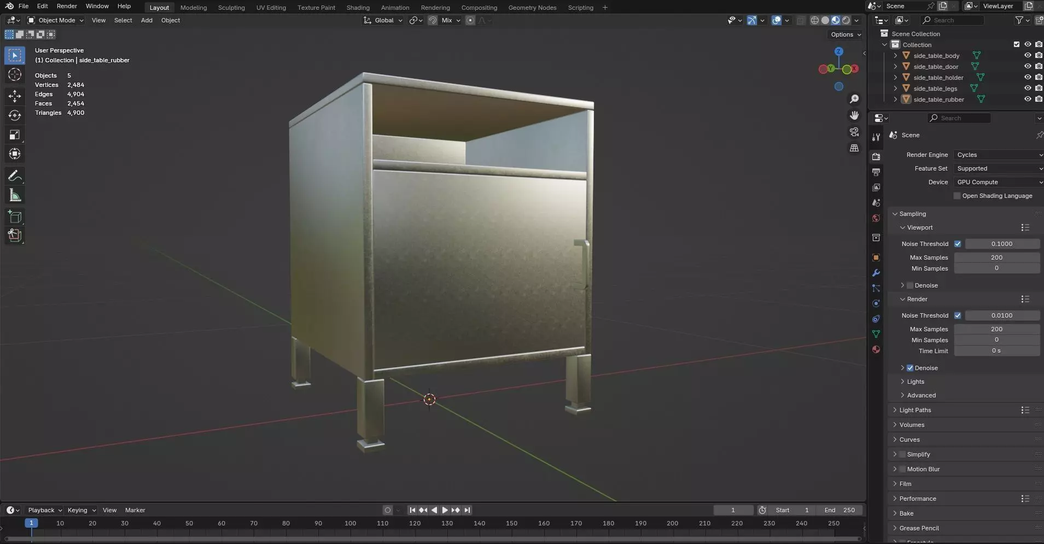This screenshot has width=1044, height=544.
Task: Jump to the timeline end frame
Action: point(467,510)
